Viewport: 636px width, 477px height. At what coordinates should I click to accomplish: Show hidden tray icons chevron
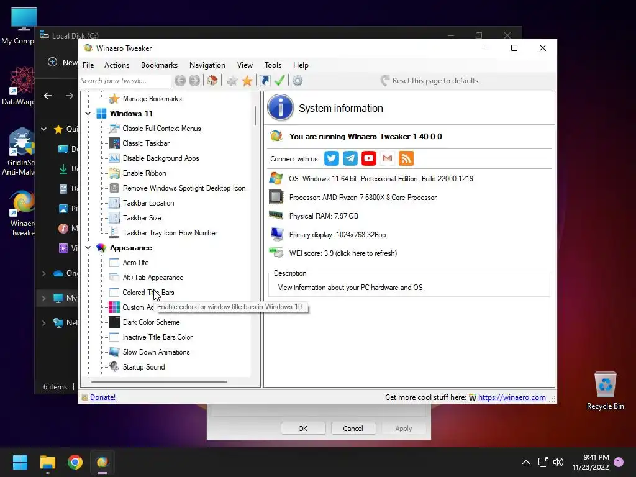pyautogui.click(x=525, y=462)
